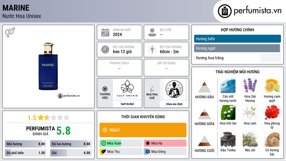
Task: Click the Mùa Xuân flower icon
Action: [x=104, y=143]
